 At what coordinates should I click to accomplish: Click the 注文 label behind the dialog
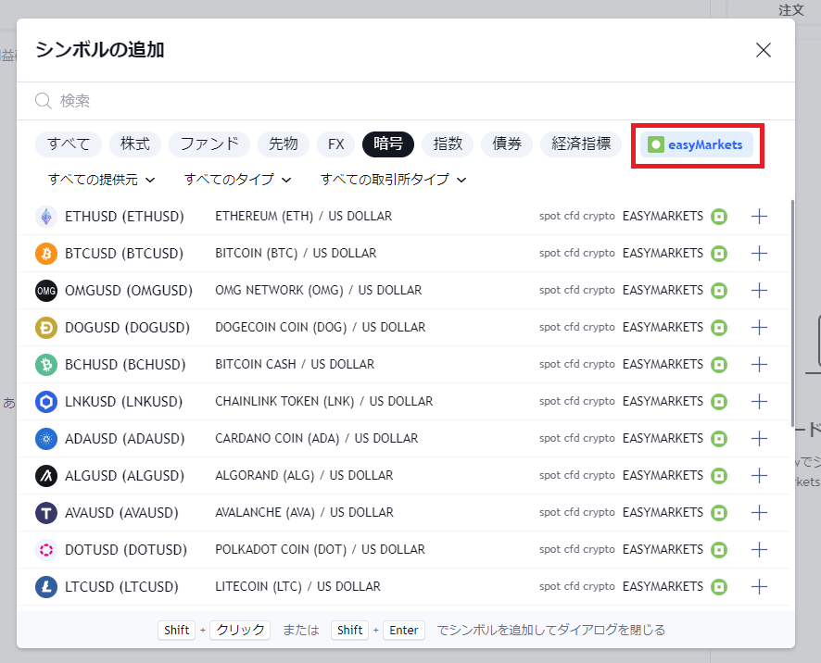(x=790, y=9)
